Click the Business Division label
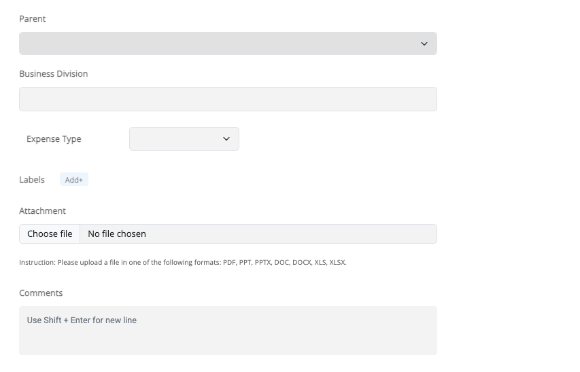This screenshot has height=372, width=580. click(x=53, y=73)
